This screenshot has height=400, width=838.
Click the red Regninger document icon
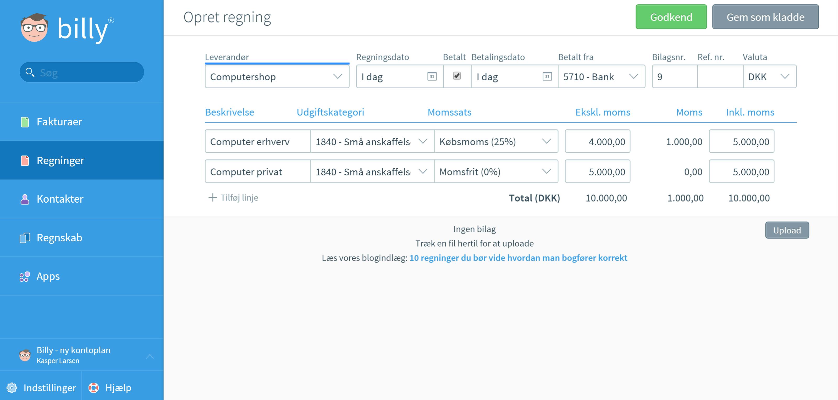(x=25, y=161)
